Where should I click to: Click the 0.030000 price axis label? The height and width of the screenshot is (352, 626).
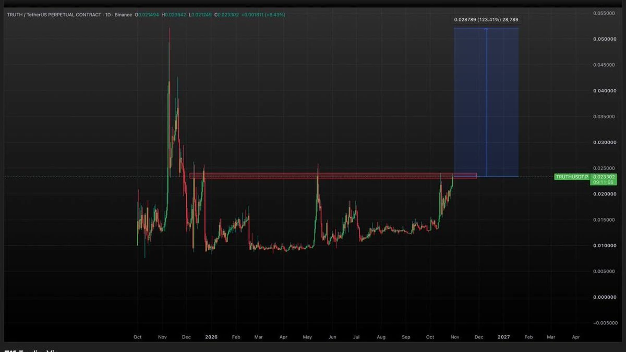pyautogui.click(x=604, y=142)
